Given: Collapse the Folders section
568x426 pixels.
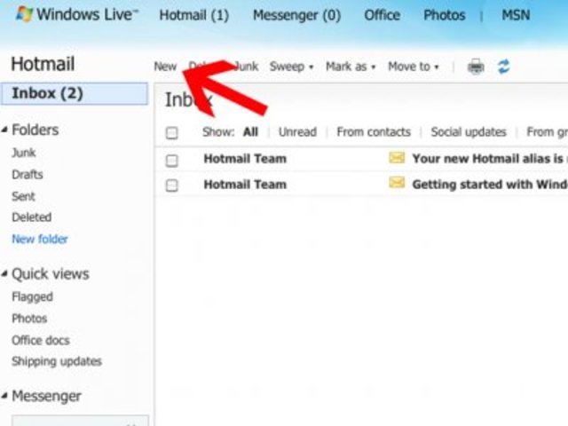Looking at the screenshot, I should pyautogui.click(x=4, y=130).
